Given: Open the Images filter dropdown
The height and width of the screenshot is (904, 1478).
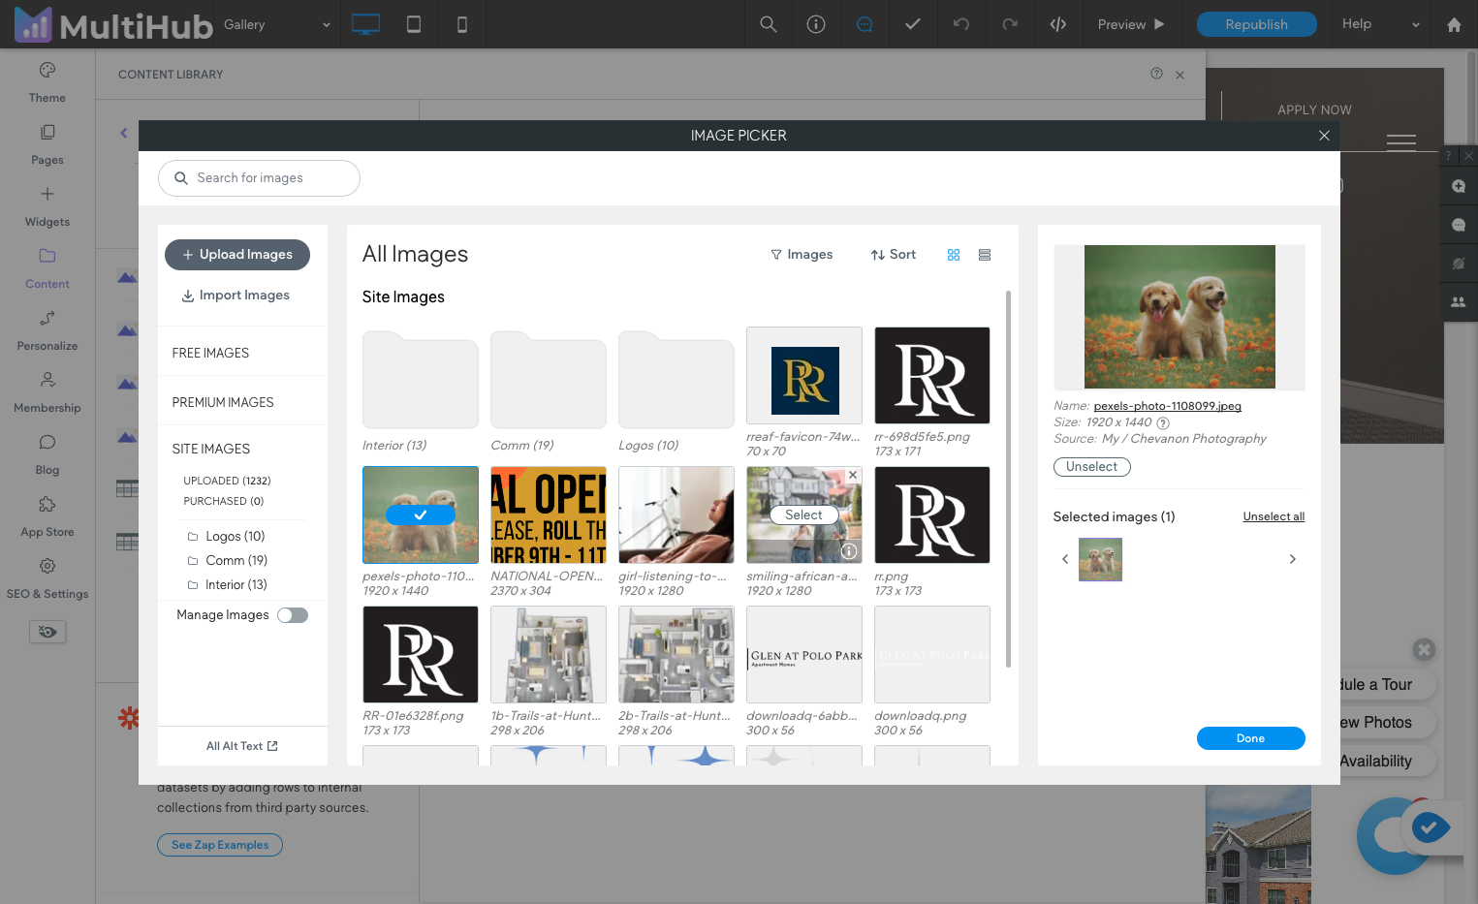Looking at the screenshot, I should pyautogui.click(x=802, y=255).
